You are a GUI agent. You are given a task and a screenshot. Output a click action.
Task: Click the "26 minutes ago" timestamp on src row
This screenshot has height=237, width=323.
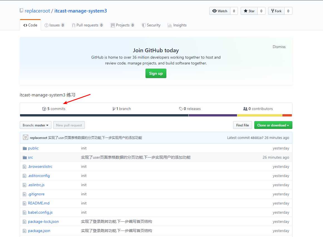coord(276,157)
